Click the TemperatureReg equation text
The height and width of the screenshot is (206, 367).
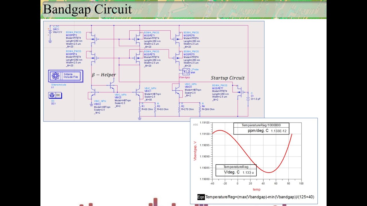[x=259, y=197]
